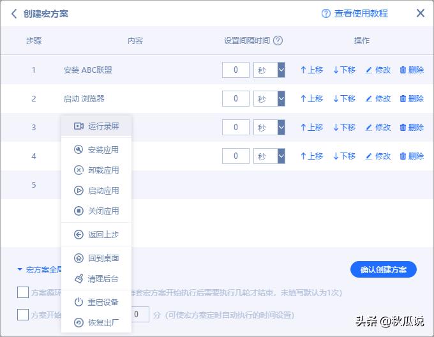Go back using the arrow beside 创建宏方案
The image size is (434, 337).
pos(14,13)
